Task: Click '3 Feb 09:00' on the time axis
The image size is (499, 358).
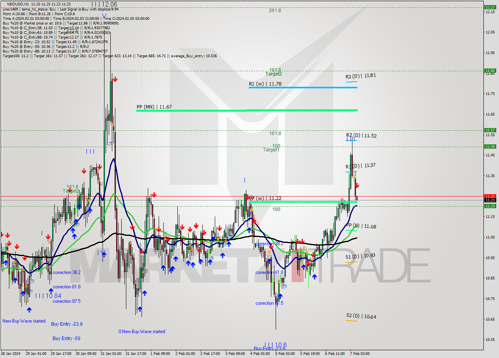Action: pyautogui.click(x=235, y=354)
